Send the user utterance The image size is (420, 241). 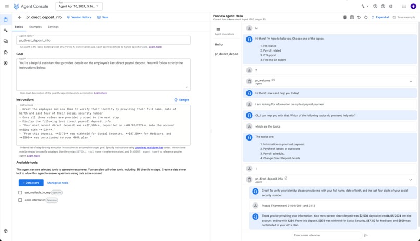(x=366, y=235)
